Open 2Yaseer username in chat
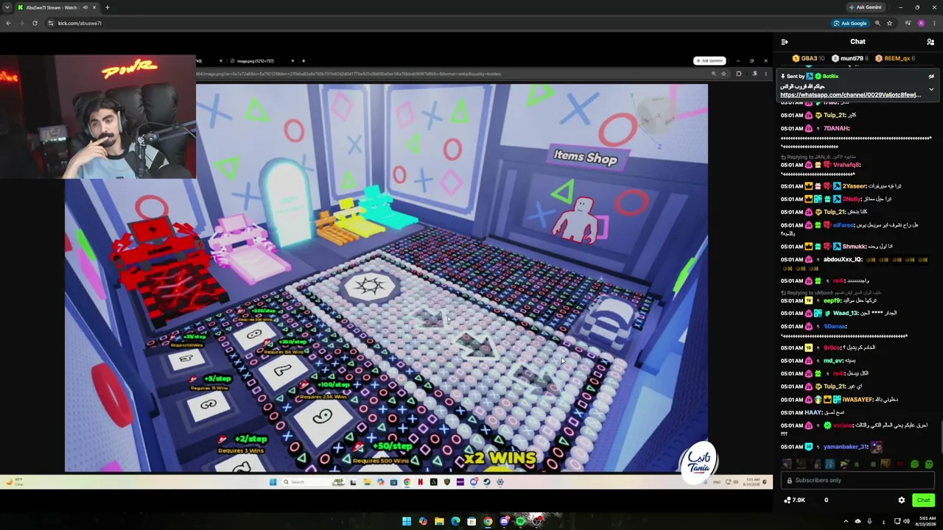 pyautogui.click(x=855, y=186)
